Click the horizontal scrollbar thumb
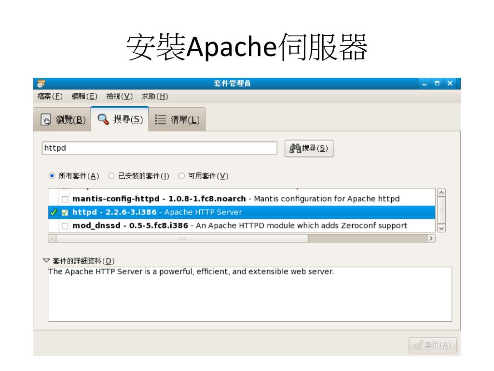Viewport: 494px width, 371px height. pos(182,238)
